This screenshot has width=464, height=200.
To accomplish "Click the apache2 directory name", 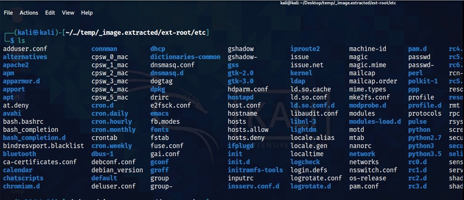I will click(16, 65).
